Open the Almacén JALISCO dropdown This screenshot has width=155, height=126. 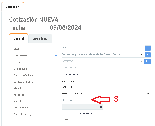[106, 87]
